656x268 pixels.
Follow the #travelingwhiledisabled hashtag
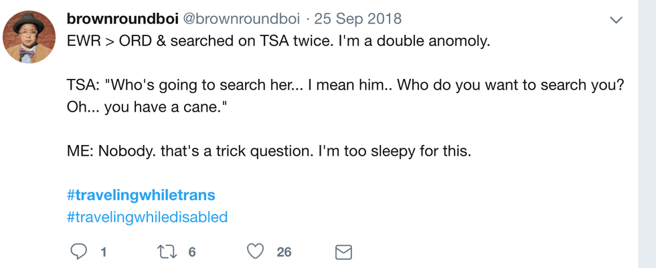147,217
